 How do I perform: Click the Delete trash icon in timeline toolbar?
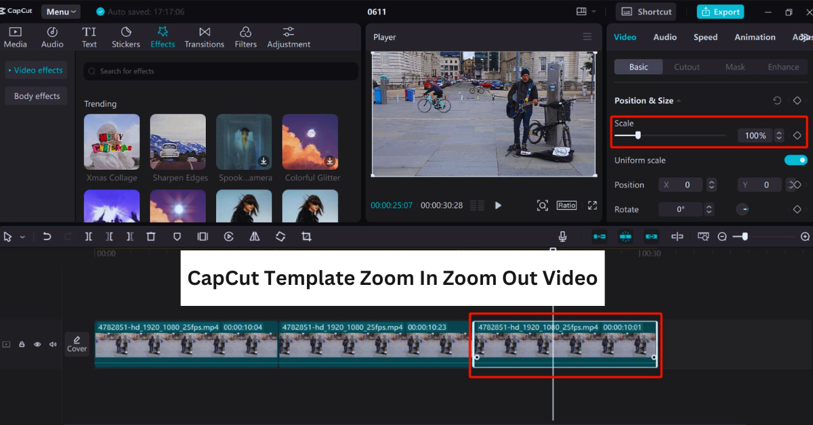151,236
